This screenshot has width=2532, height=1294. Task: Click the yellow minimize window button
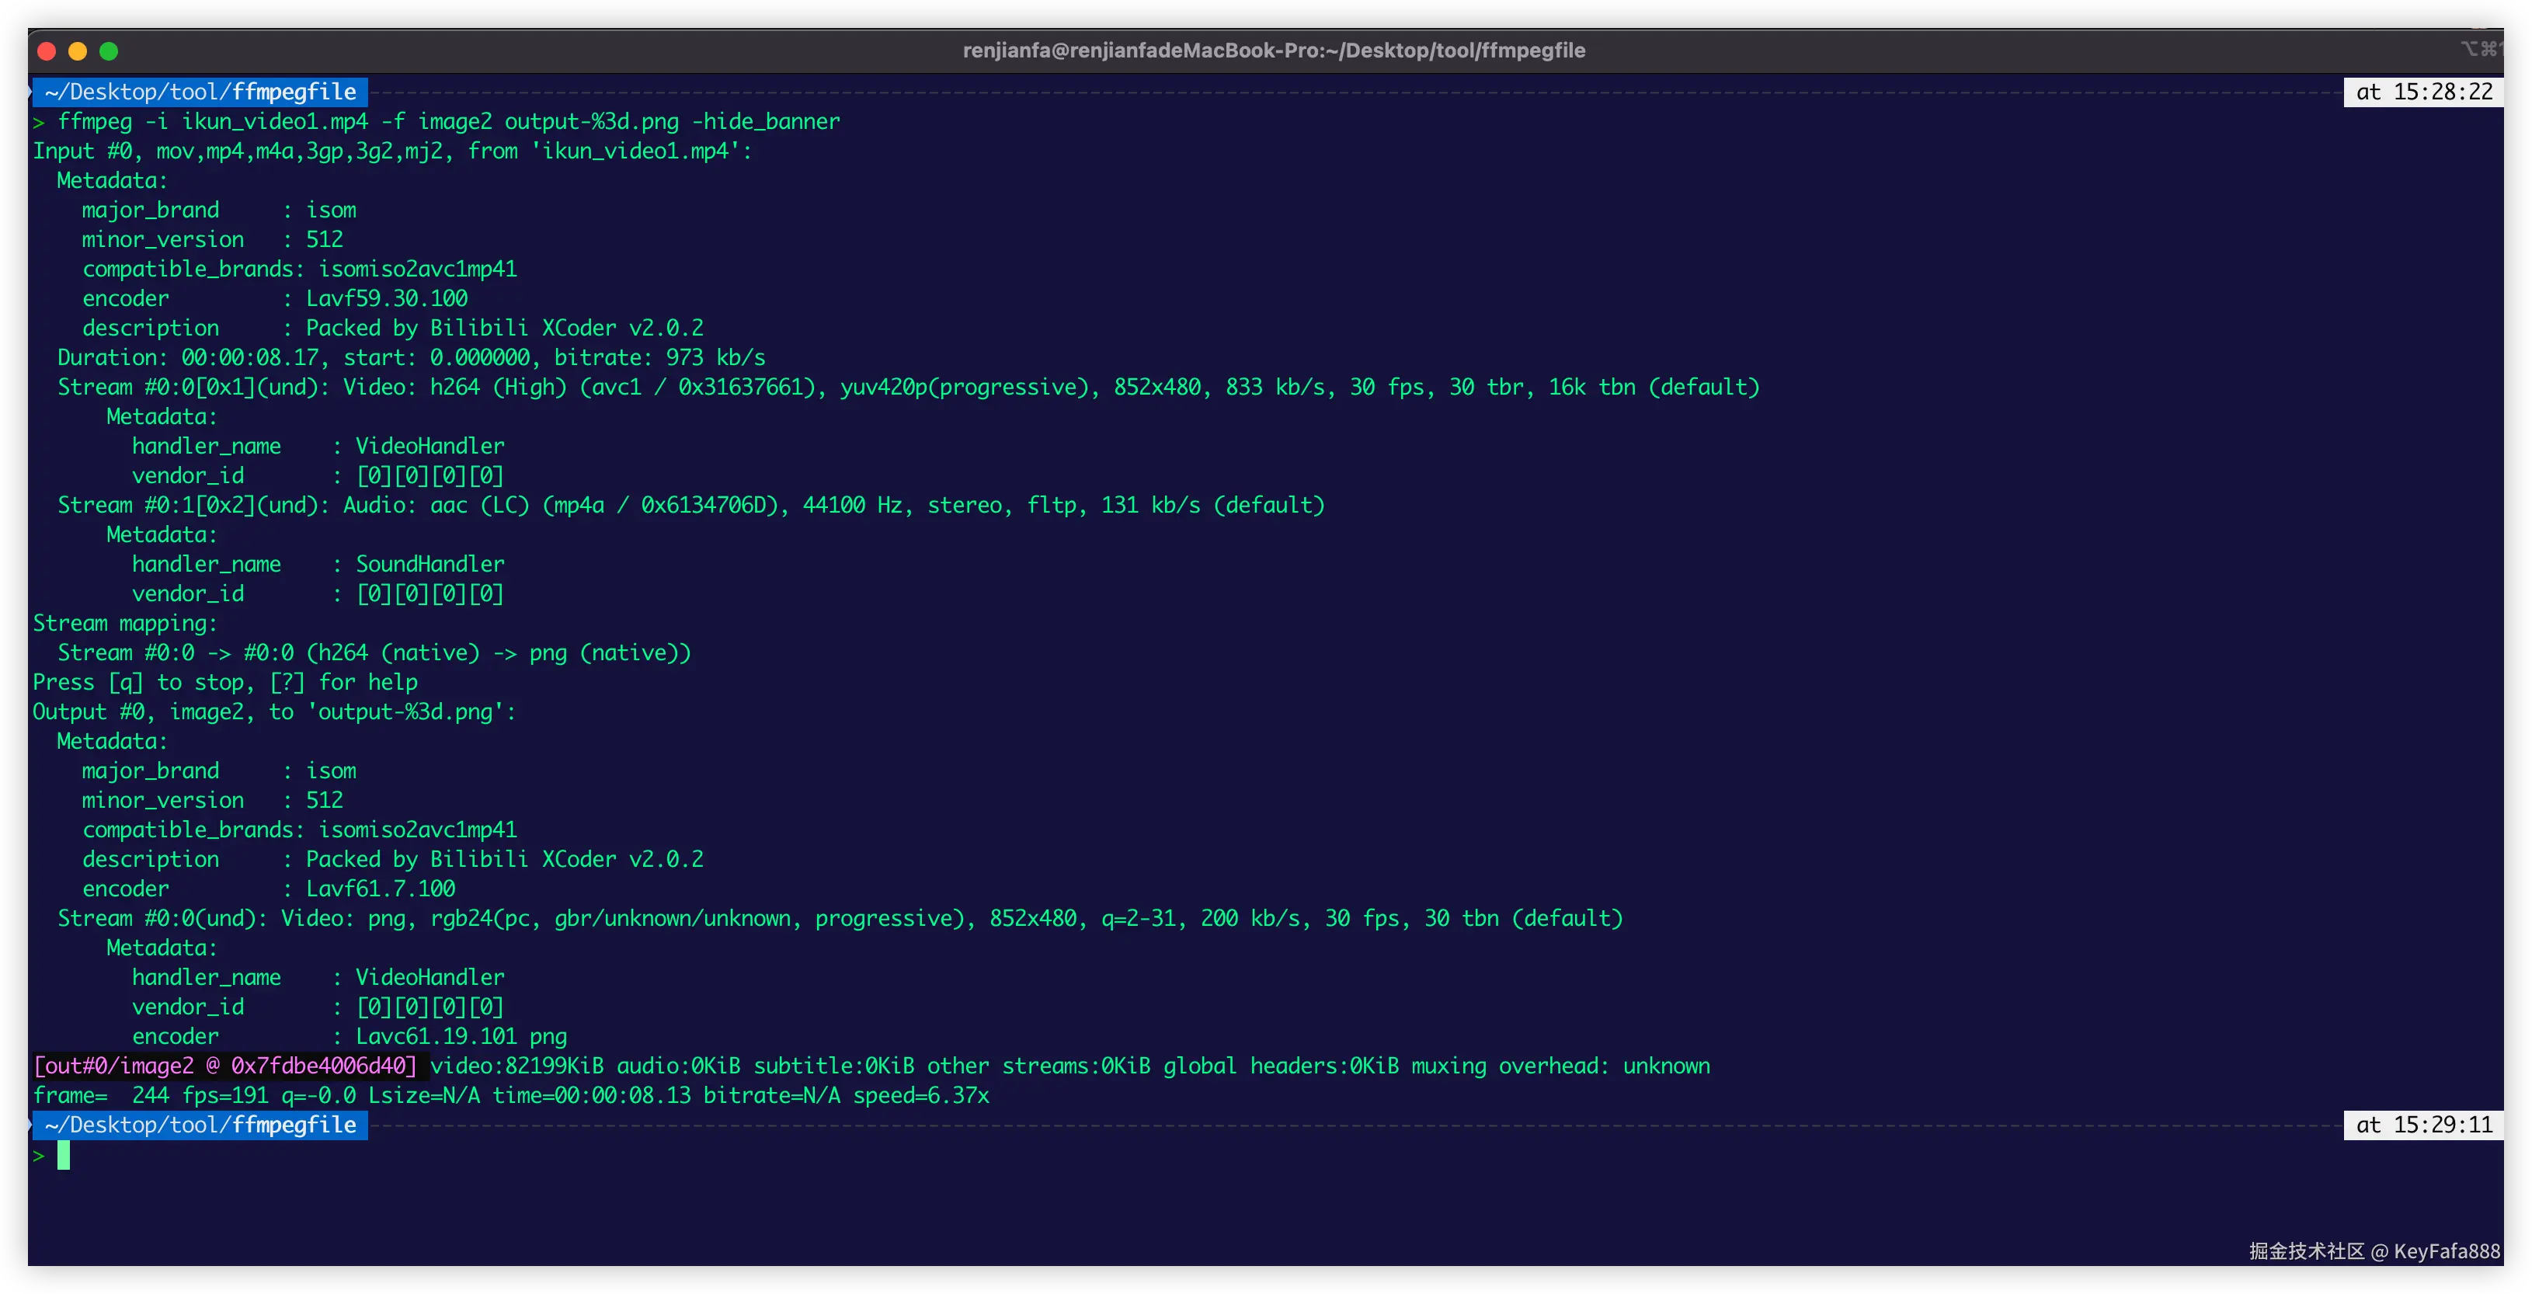click(78, 51)
